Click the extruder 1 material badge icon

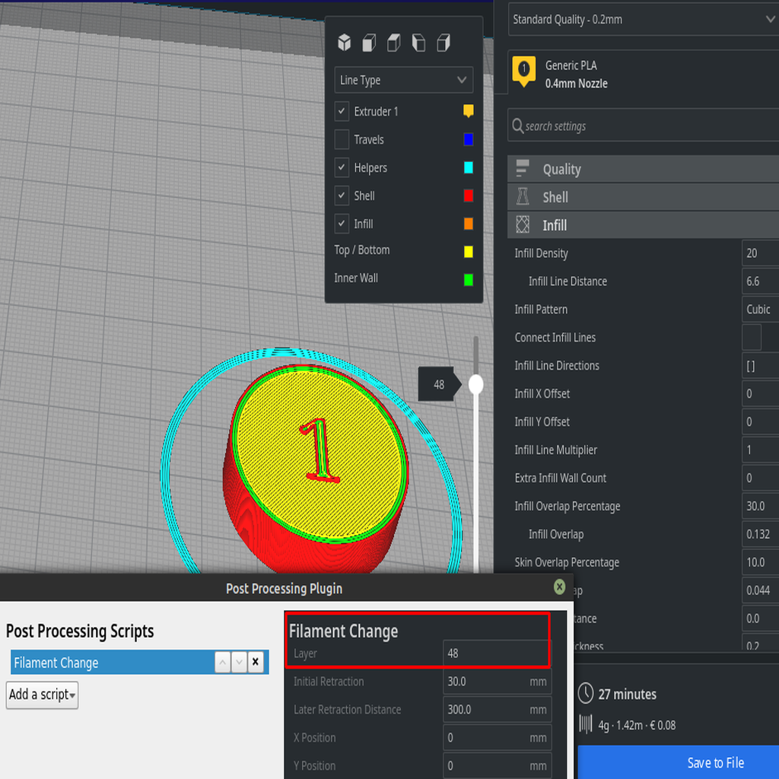[523, 71]
